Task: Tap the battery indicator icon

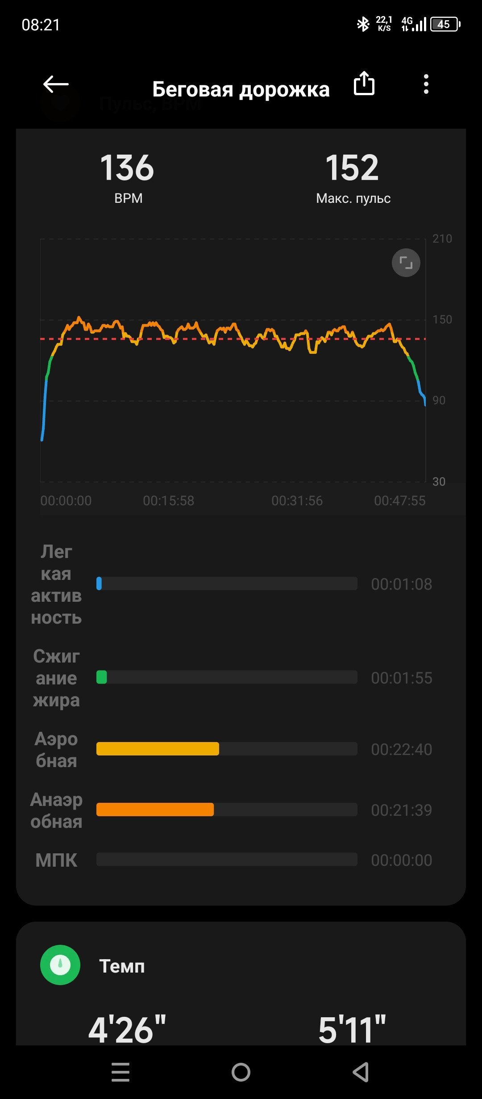Action: coord(445,24)
